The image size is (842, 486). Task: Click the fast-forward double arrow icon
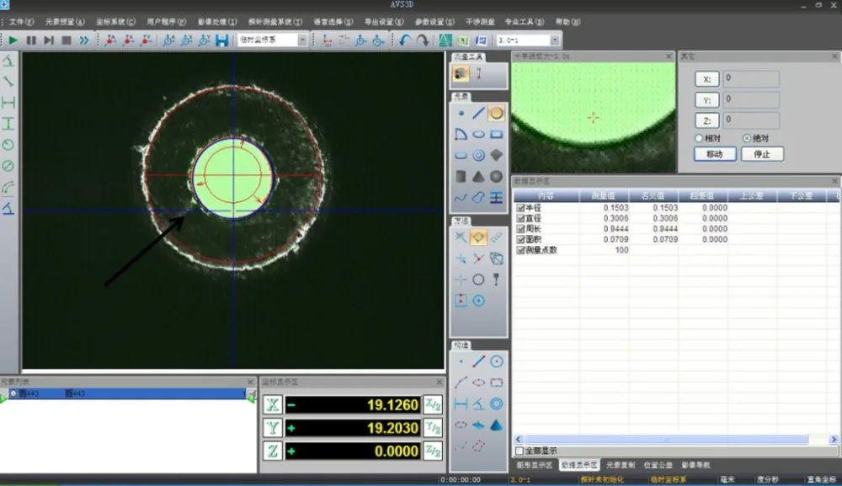(x=83, y=40)
